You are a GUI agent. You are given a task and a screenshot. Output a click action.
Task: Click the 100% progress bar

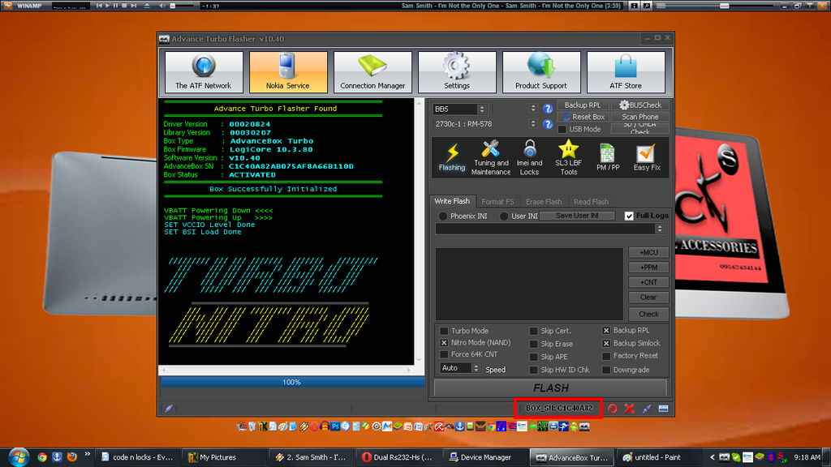(x=292, y=382)
